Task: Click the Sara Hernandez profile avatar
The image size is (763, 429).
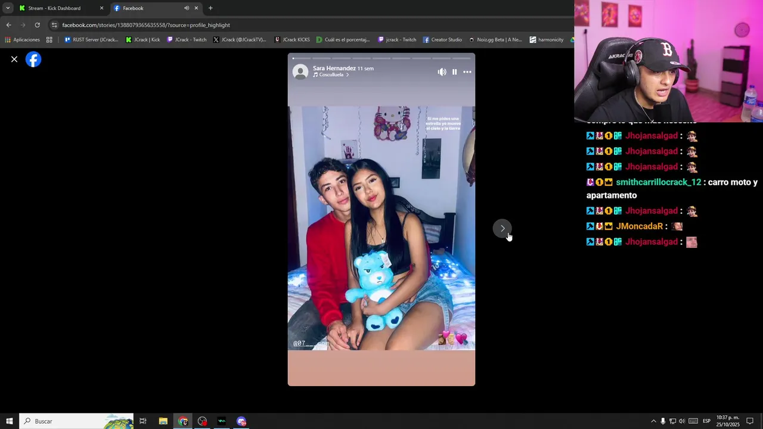Action: (x=301, y=72)
